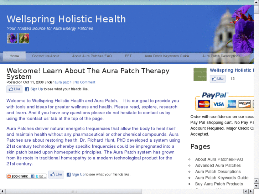
Task: Click the VISA card icon
Action: pyautogui.click(x=218, y=104)
